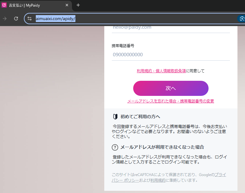Click the beginner mark icon beside 初めてご利用の方へ
Screen dimensions: 245x193
point(115,117)
